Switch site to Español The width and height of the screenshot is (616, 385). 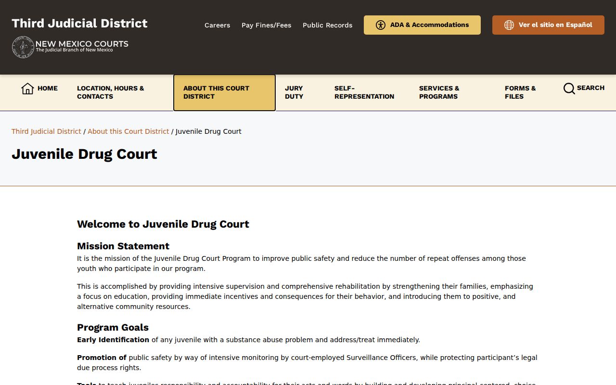pos(548,25)
